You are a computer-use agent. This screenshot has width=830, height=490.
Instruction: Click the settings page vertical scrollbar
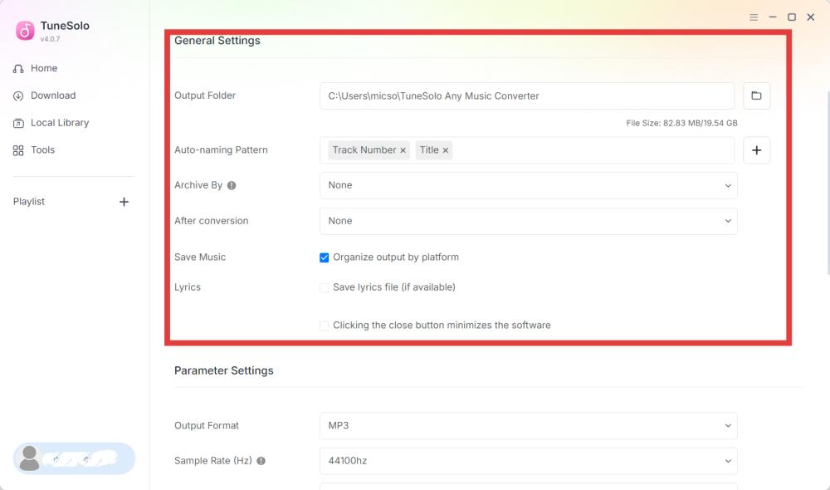[x=828, y=183]
